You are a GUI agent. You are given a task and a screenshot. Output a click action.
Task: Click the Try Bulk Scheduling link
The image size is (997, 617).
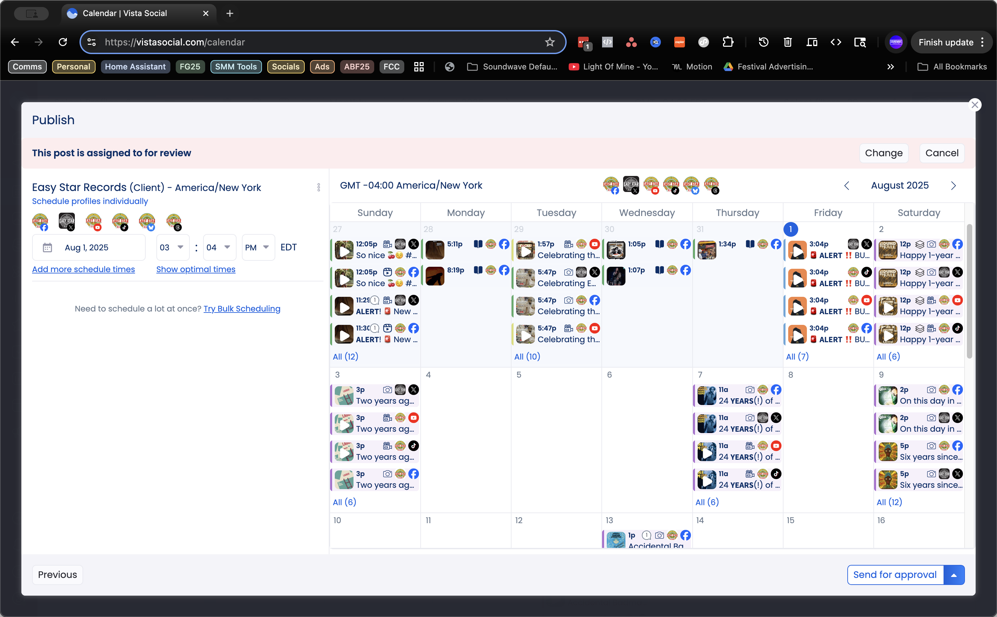[x=242, y=309]
